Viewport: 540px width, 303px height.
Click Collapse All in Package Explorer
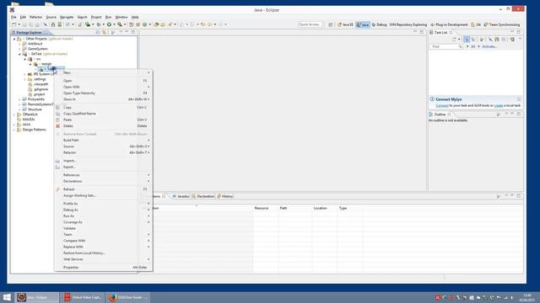click(x=98, y=32)
